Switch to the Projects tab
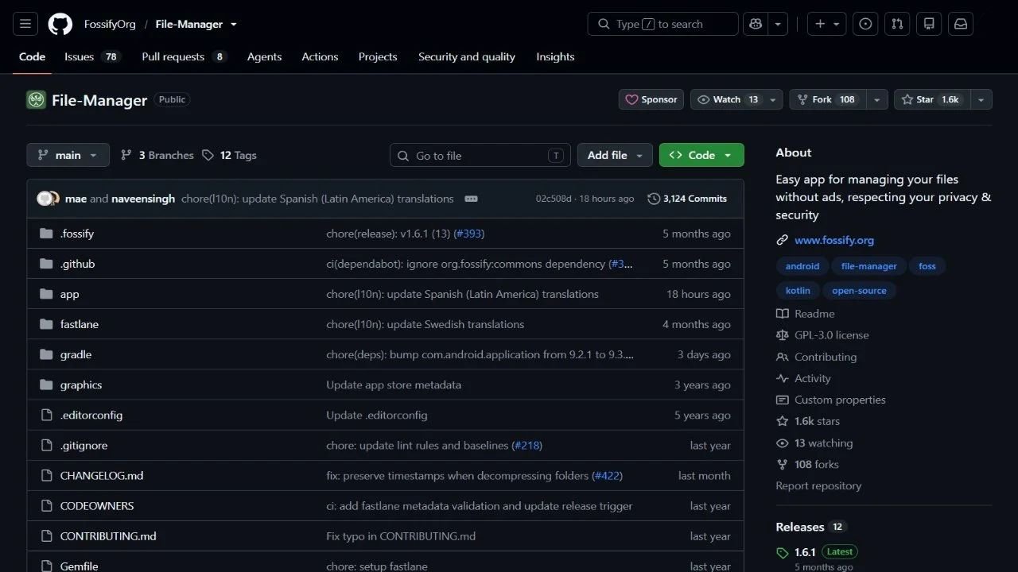Viewport: 1018px width, 572px height. pyautogui.click(x=378, y=56)
